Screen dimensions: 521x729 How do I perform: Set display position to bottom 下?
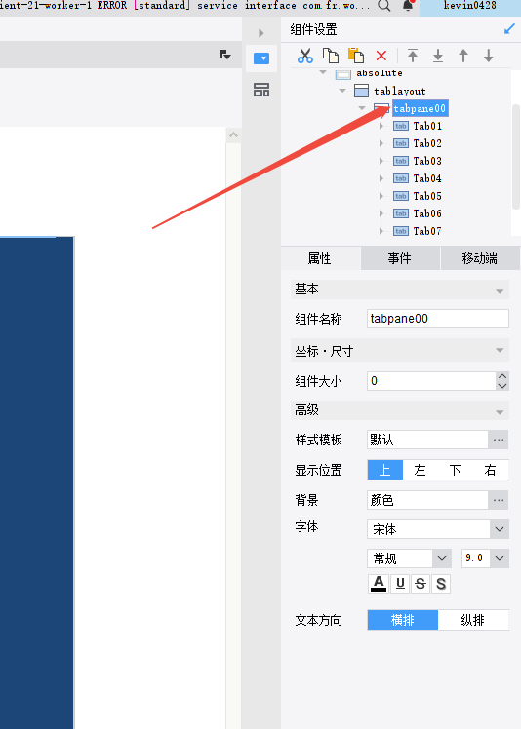point(455,470)
